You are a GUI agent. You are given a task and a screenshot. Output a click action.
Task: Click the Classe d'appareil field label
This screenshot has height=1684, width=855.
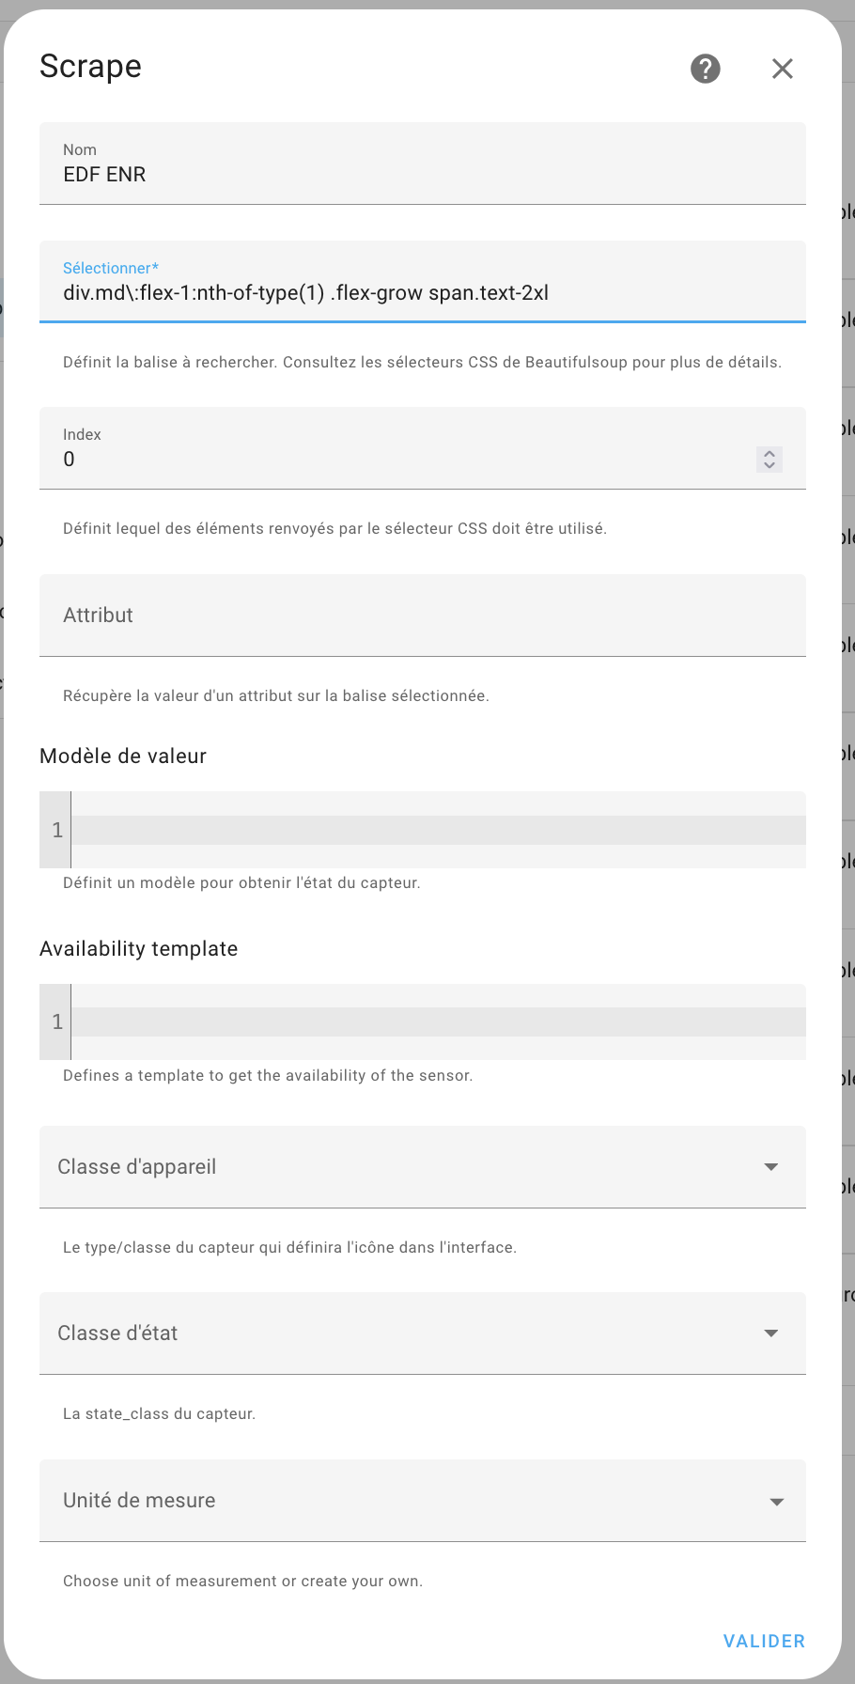(x=137, y=1167)
